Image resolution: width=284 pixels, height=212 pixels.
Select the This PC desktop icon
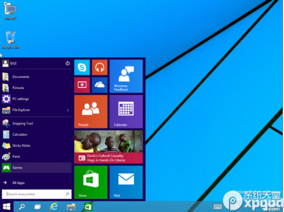pyautogui.click(x=11, y=11)
